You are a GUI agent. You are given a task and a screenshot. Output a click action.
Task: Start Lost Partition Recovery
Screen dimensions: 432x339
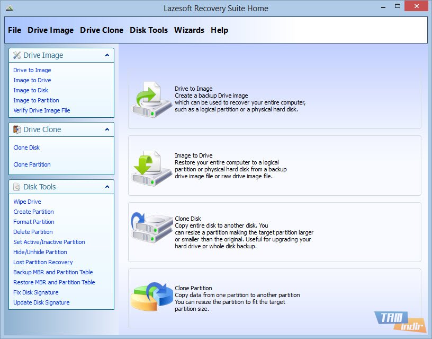[43, 262]
